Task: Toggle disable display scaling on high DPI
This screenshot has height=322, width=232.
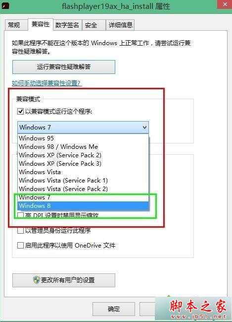Action: pos(20,215)
